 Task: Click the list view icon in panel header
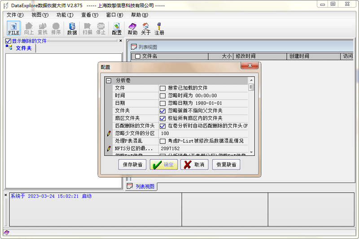point(134,47)
